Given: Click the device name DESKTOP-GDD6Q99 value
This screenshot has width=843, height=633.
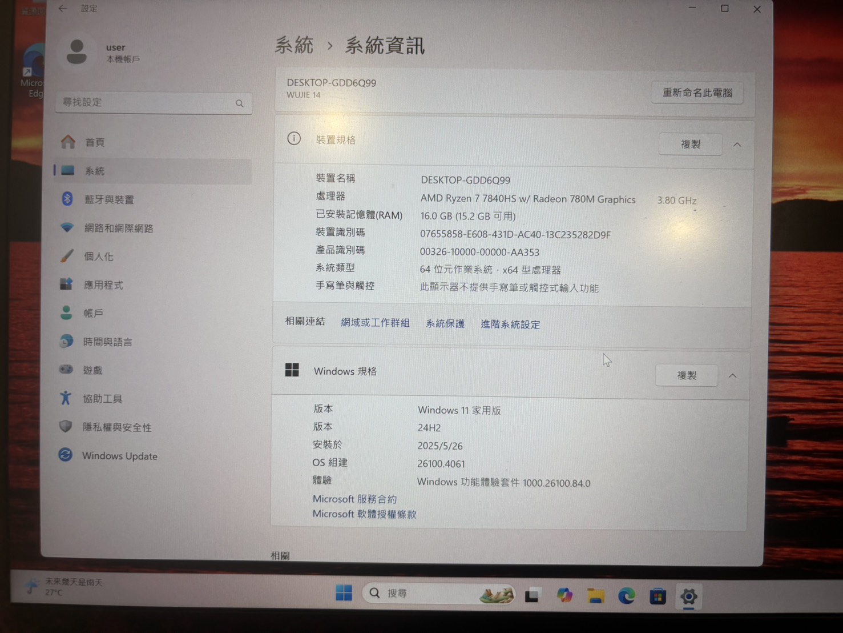Looking at the screenshot, I should 466,180.
